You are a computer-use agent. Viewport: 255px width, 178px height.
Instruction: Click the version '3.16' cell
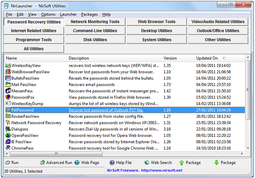[x=167, y=129]
